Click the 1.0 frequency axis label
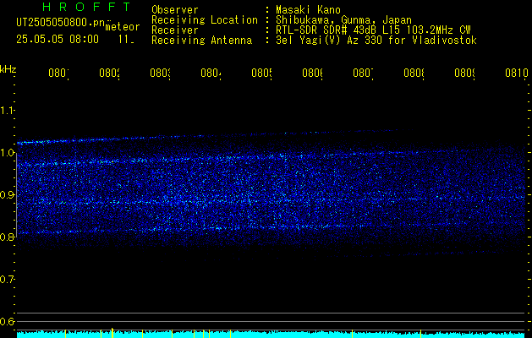Screen dimensions: 532x338 [x=8, y=153]
